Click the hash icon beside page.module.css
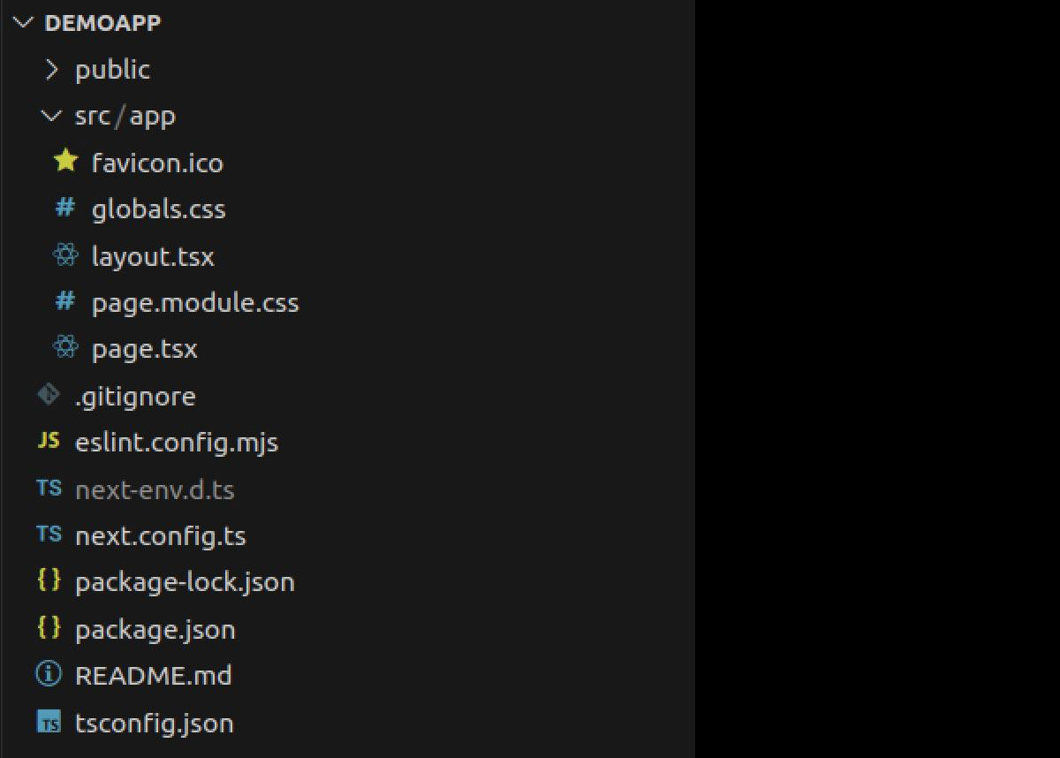 coord(65,302)
